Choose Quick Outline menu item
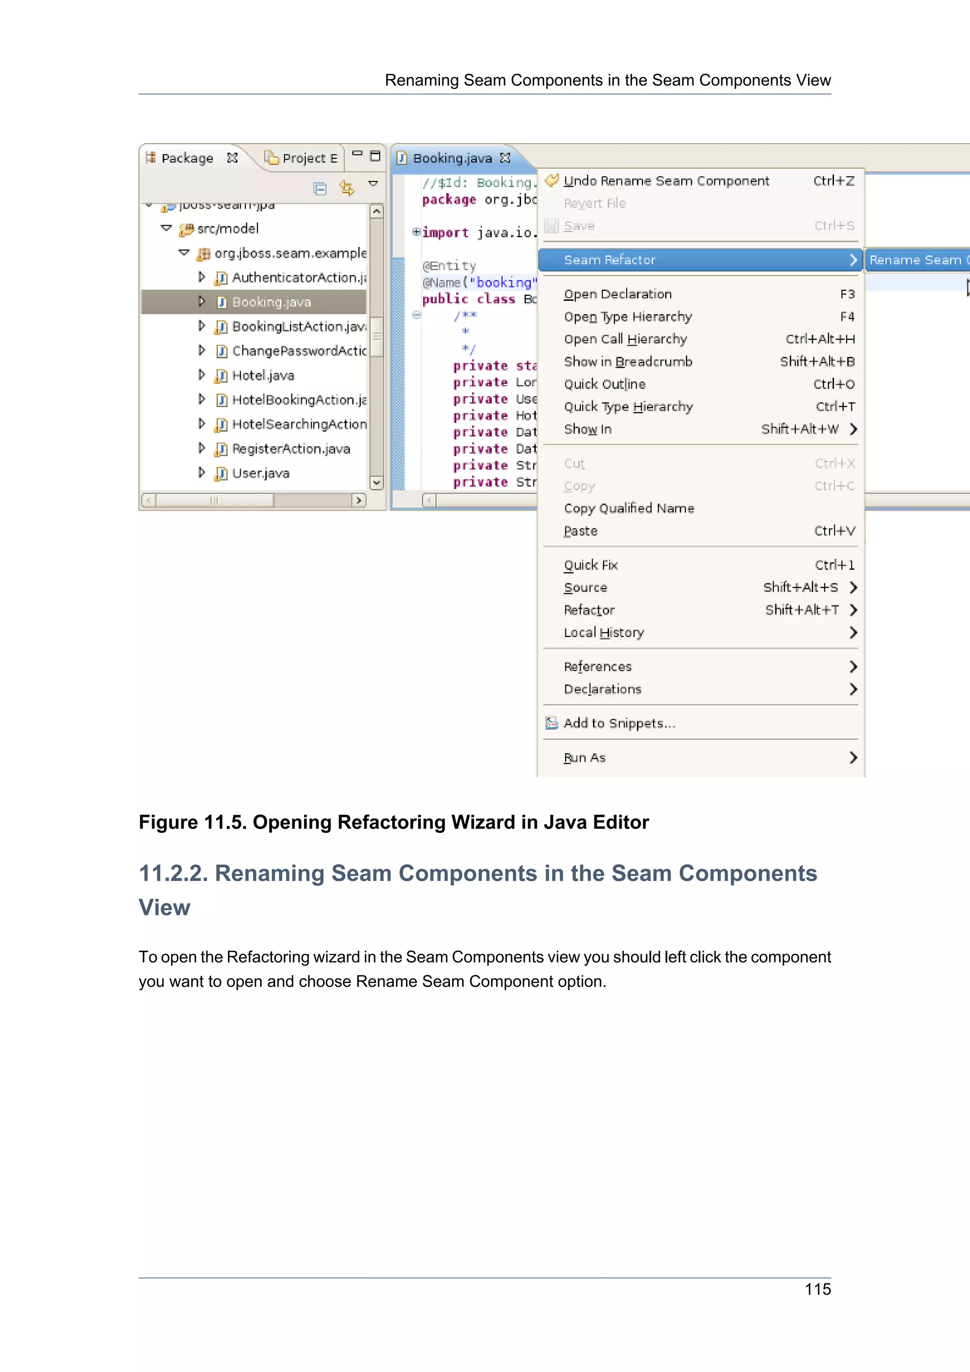The height and width of the screenshot is (1372, 970). tap(701, 384)
